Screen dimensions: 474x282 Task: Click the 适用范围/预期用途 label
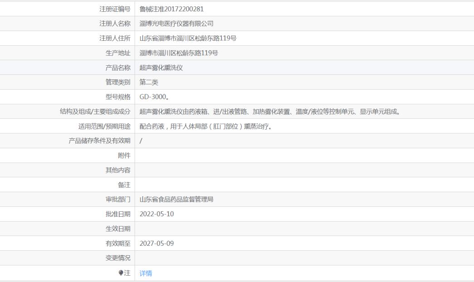[104, 126]
